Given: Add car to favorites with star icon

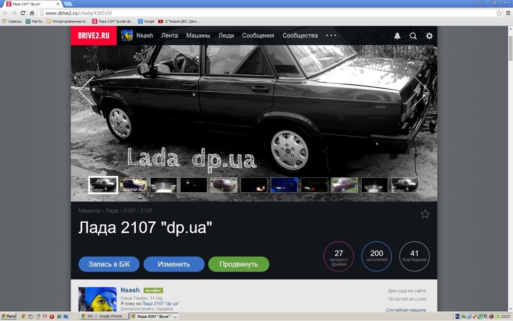Looking at the screenshot, I should (425, 214).
